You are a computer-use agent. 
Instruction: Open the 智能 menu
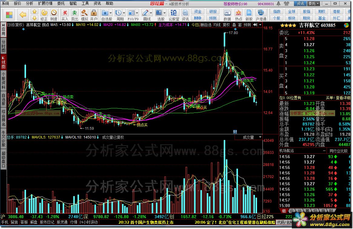73,3
